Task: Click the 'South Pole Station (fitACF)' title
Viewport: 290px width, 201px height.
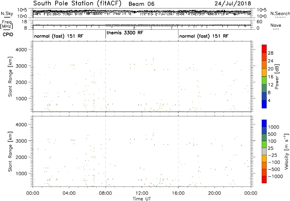Action: pyautogui.click(x=77, y=4)
